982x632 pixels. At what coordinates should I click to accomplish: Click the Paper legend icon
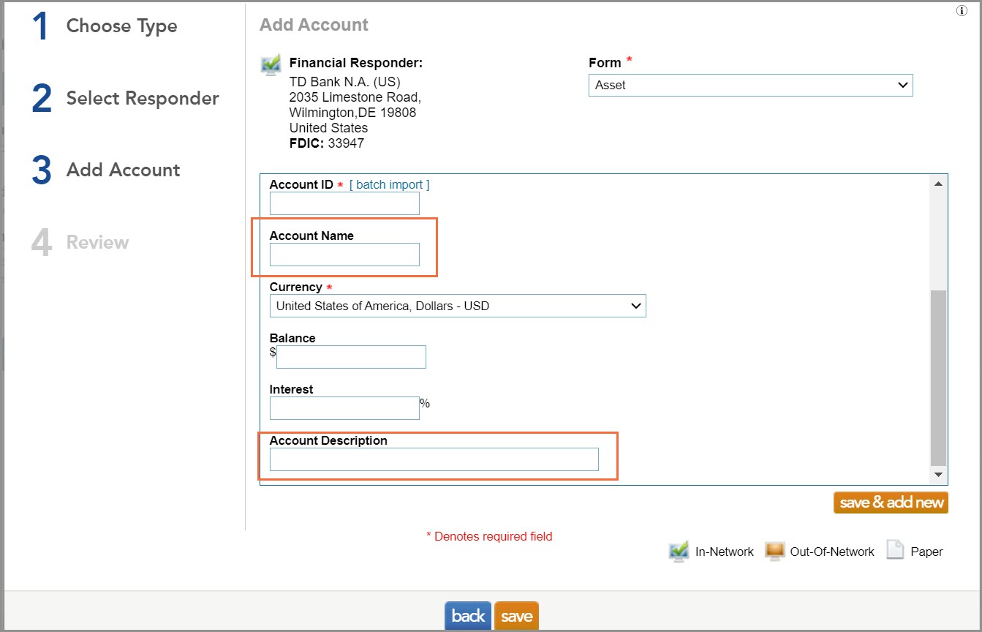(x=895, y=550)
